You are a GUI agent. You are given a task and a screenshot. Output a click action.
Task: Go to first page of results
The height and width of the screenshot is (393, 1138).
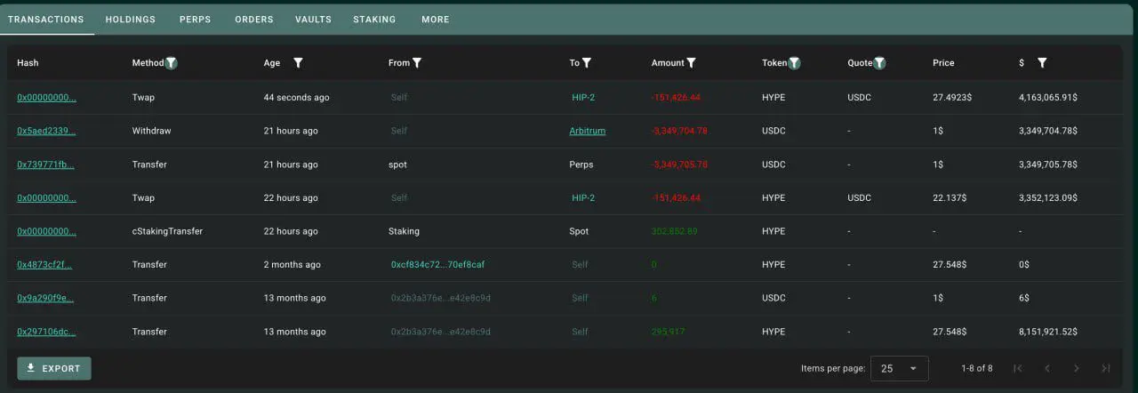1018,368
